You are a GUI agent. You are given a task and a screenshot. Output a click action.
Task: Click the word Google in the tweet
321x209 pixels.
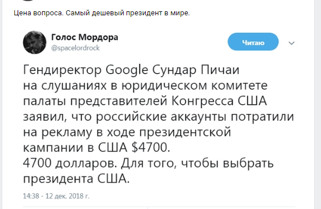coord(126,70)
